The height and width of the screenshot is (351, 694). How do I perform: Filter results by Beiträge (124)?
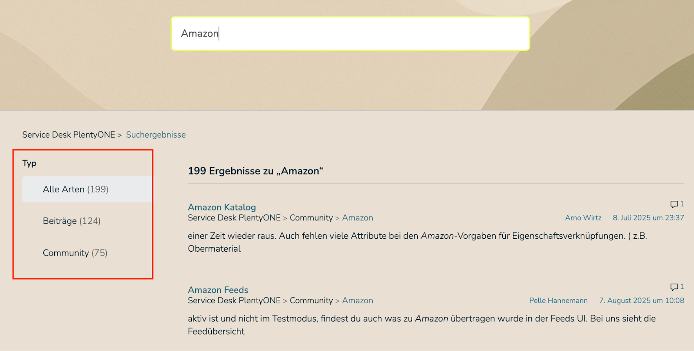72,221
